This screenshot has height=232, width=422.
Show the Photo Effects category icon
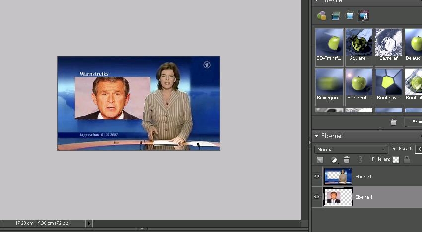click(350, 16)
